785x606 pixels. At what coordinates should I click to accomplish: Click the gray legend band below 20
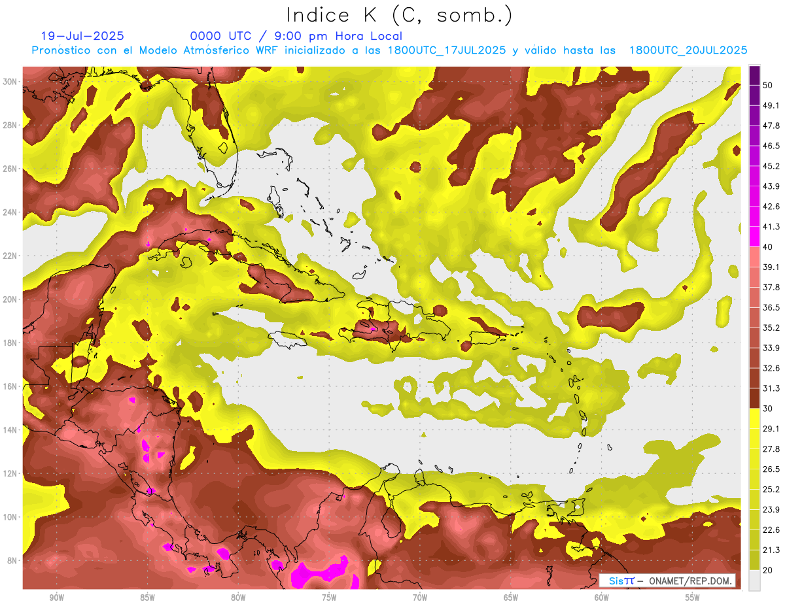(x=755, y=580)
